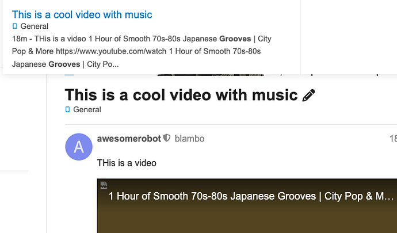View the awesomerobot user profile
Viewport: 397px width, 233px height.
(129, 139)
